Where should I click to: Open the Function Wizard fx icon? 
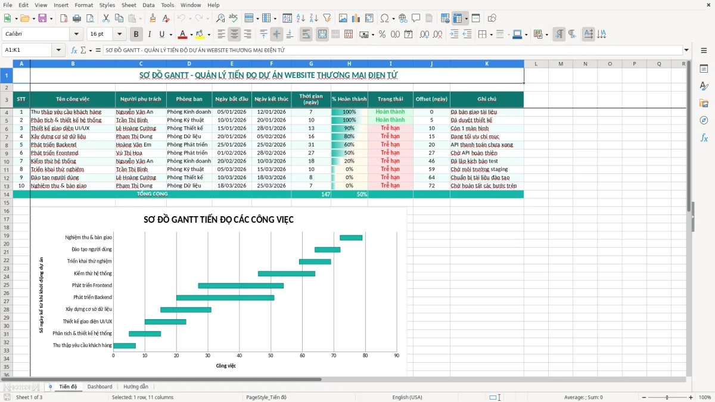pos(74,50)
